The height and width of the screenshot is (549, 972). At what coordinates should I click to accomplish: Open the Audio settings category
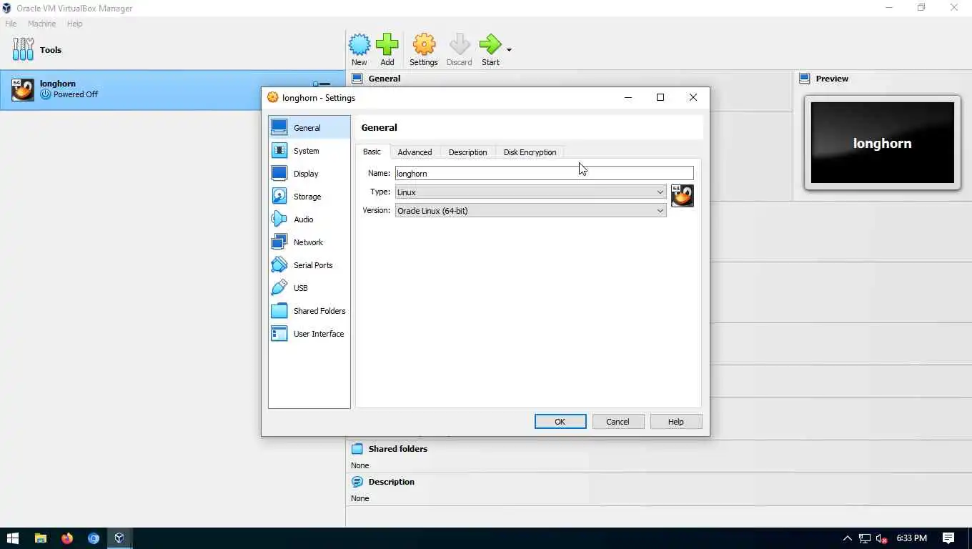click(309, 219)
